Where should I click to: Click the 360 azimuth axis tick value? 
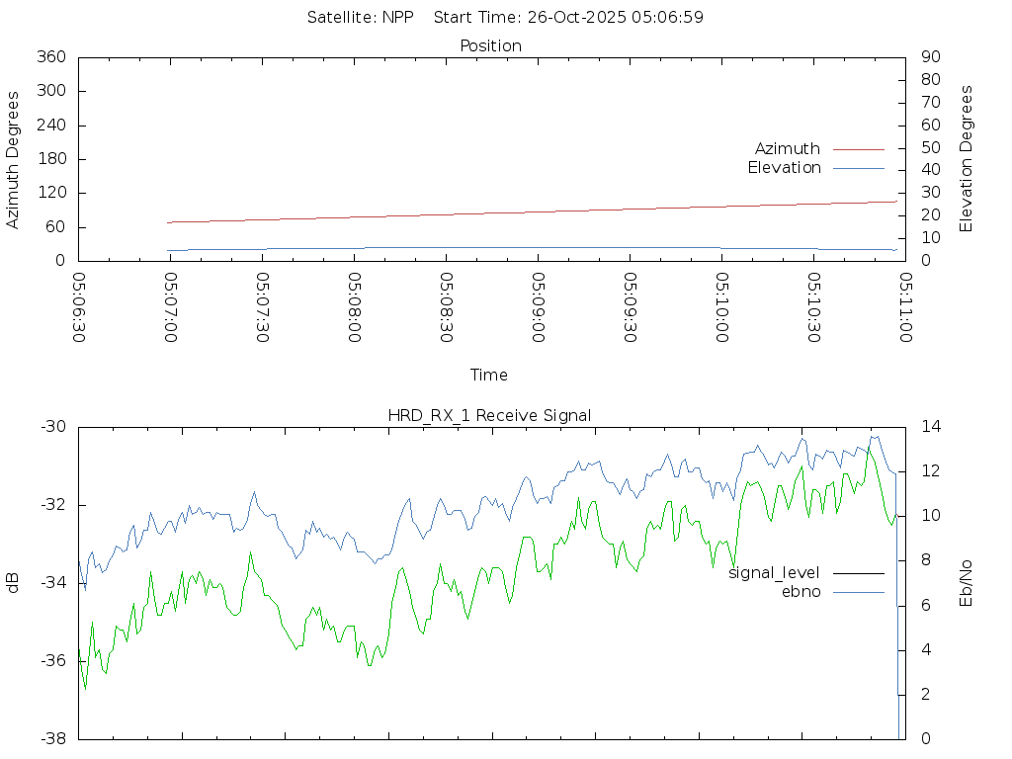coord(50,57)
